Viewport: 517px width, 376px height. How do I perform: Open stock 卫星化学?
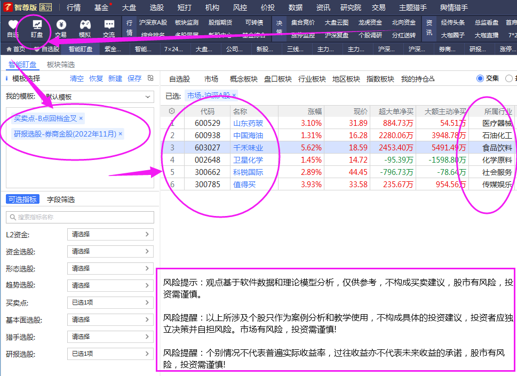pyautogui.click(x=248, y=160)
